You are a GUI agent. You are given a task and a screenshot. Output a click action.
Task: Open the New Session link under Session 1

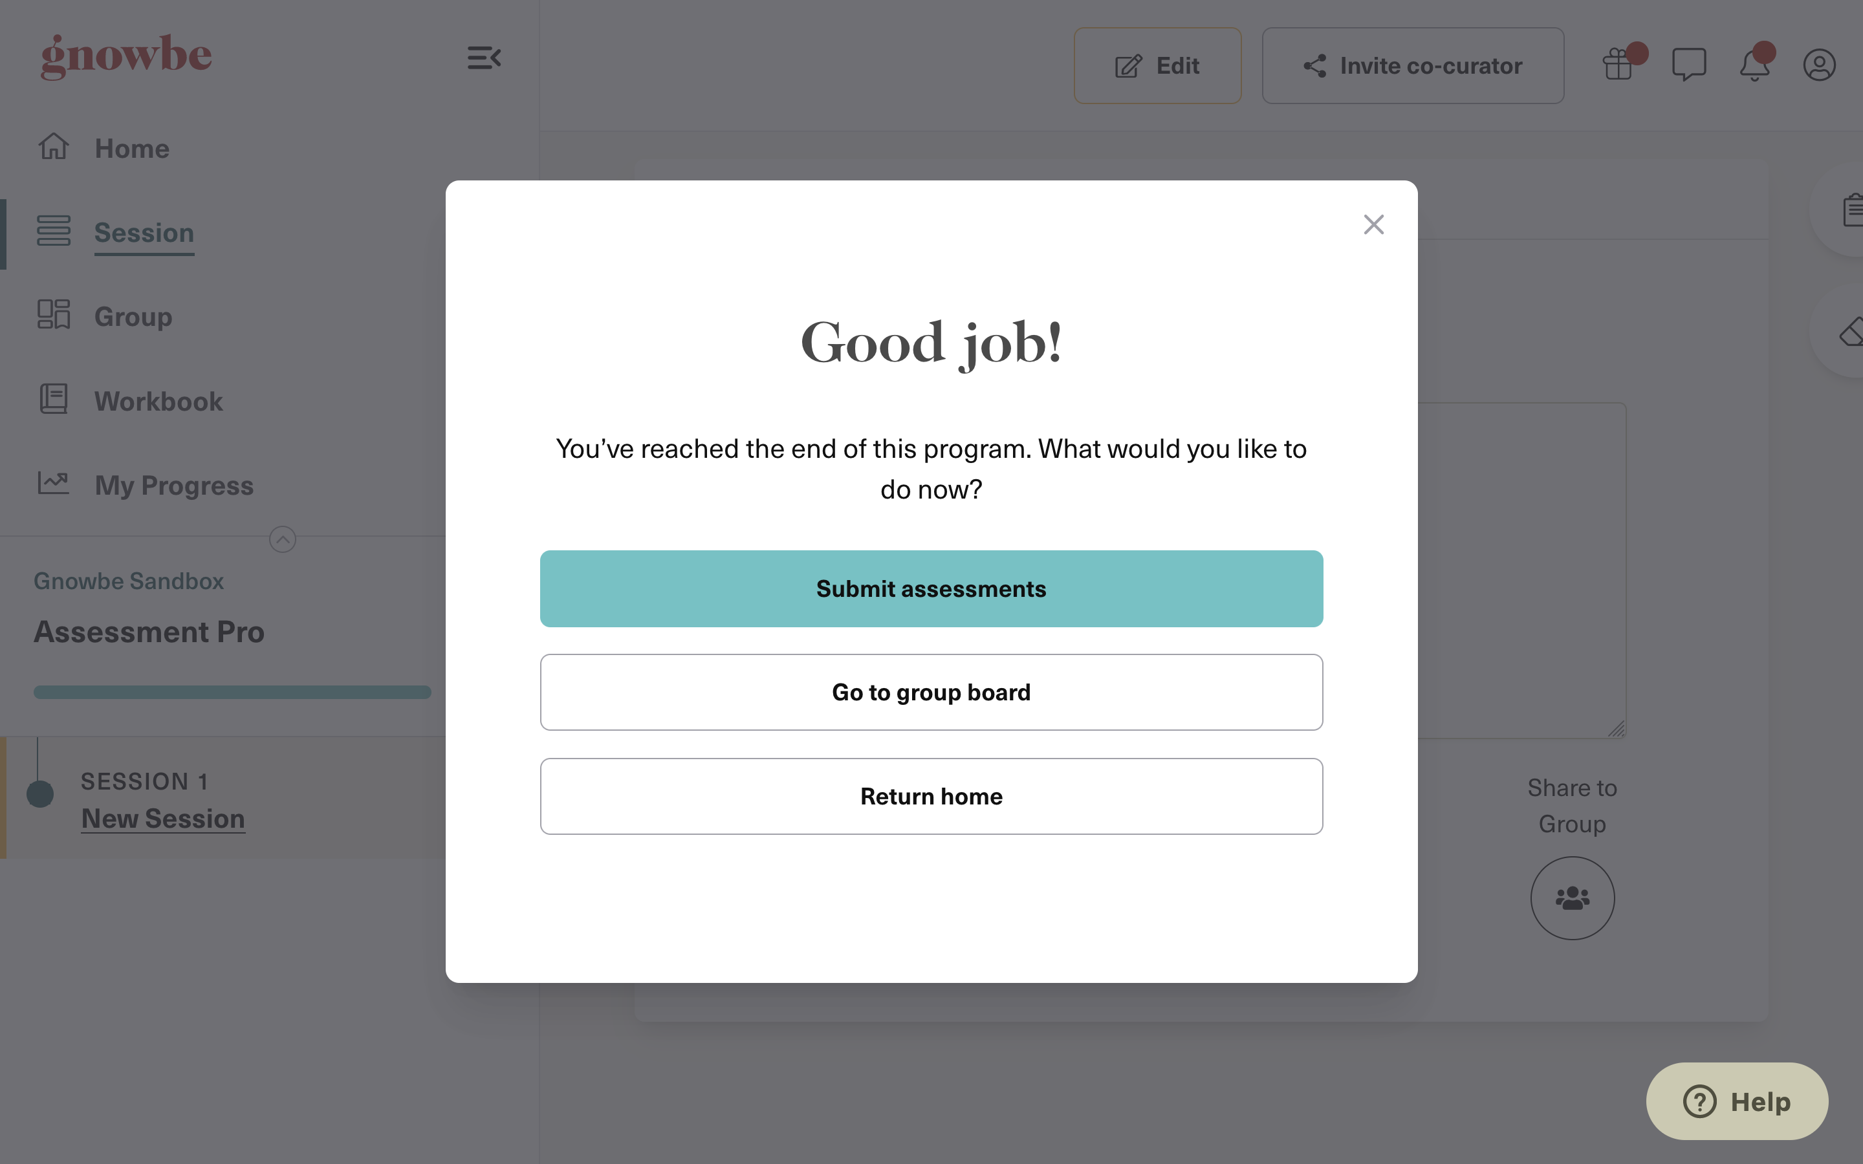pyautogui.click(x=162, y=818)
